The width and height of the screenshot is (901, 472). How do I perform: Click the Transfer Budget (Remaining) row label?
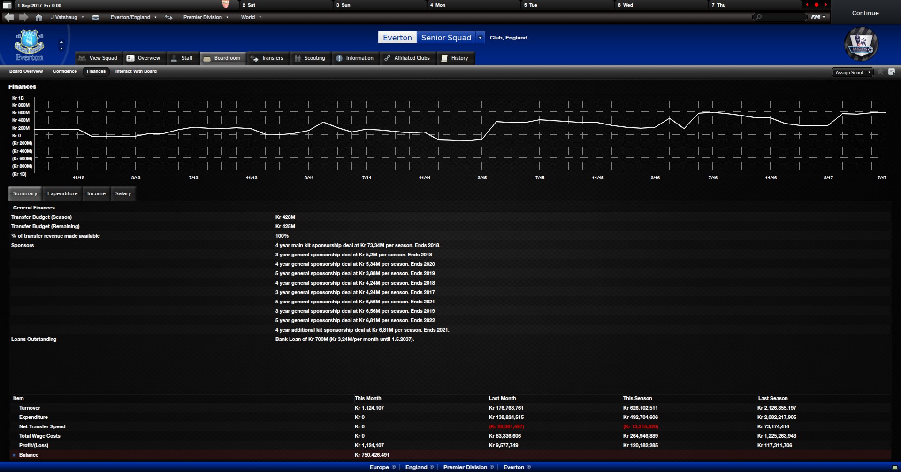point(46,226)
